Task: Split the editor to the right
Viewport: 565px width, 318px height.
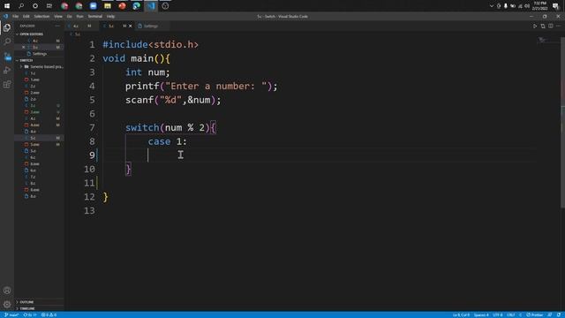Action: (551, 26)
